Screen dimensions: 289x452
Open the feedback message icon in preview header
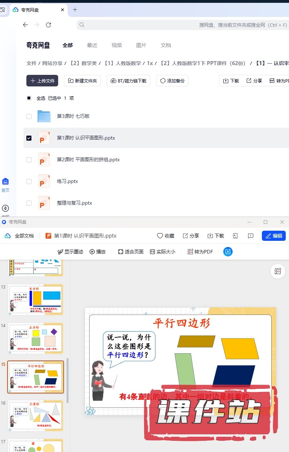(x=251, y=236)
